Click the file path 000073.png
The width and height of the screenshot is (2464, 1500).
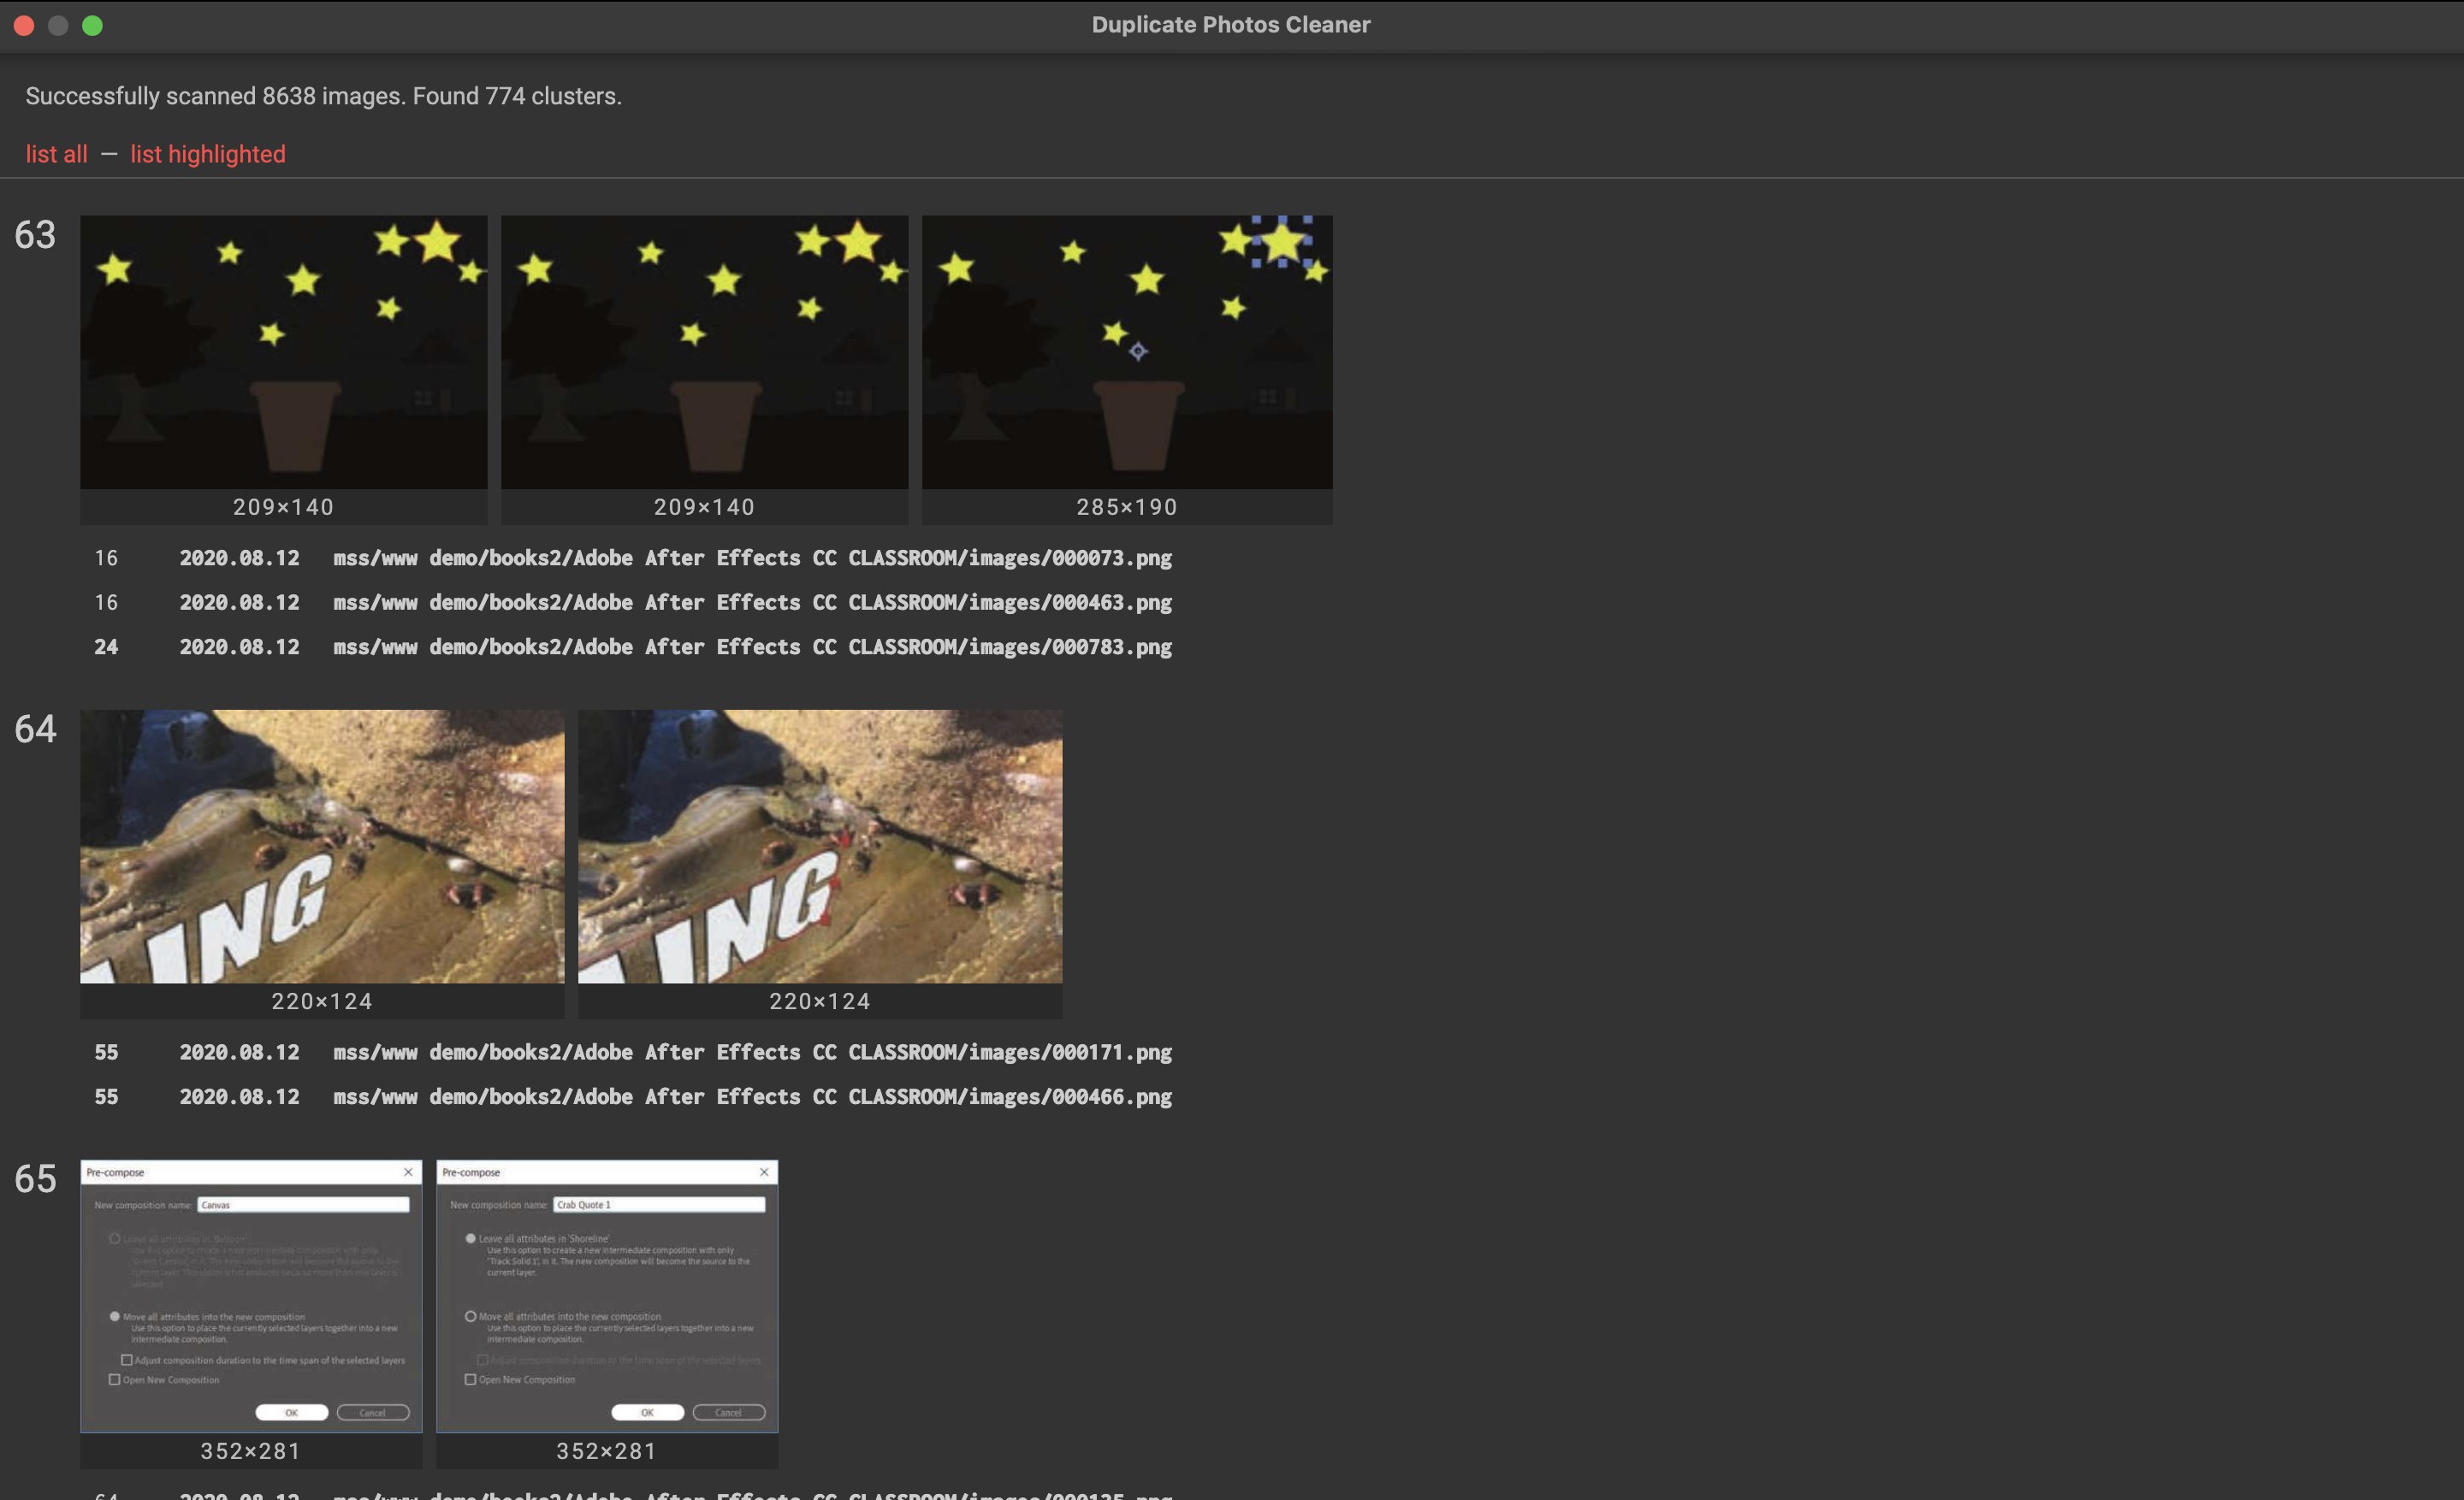[753, 558]
